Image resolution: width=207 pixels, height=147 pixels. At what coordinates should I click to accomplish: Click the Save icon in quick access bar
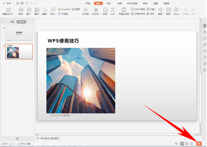pyautogui.click(x=18, y=3)
